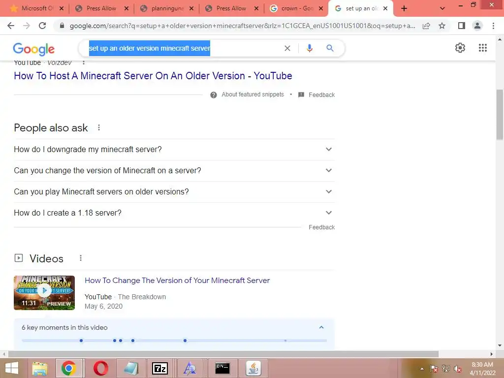Open Chrome side panel icon

click(461, 26)
